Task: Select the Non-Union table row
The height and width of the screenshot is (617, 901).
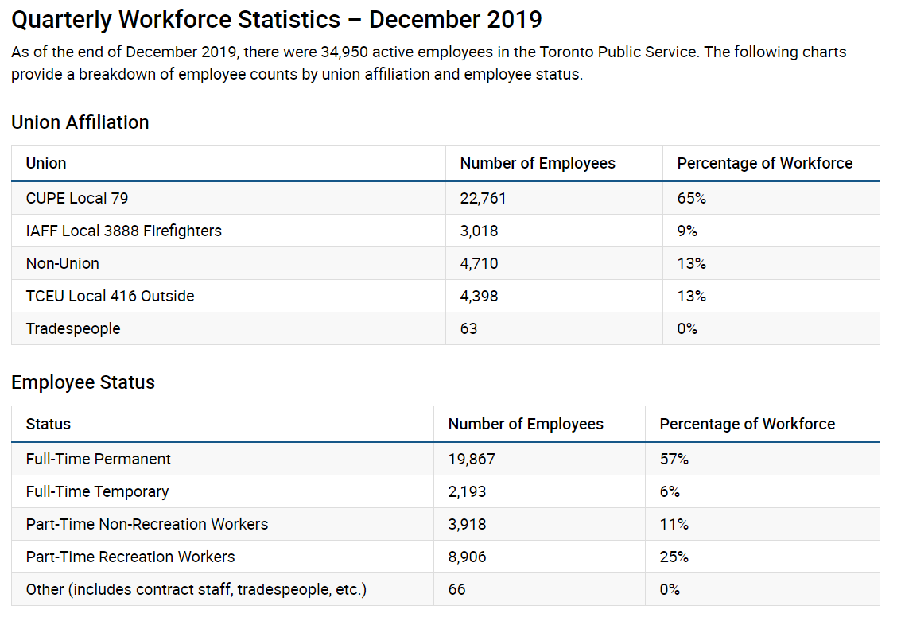Action: [63, 263]
